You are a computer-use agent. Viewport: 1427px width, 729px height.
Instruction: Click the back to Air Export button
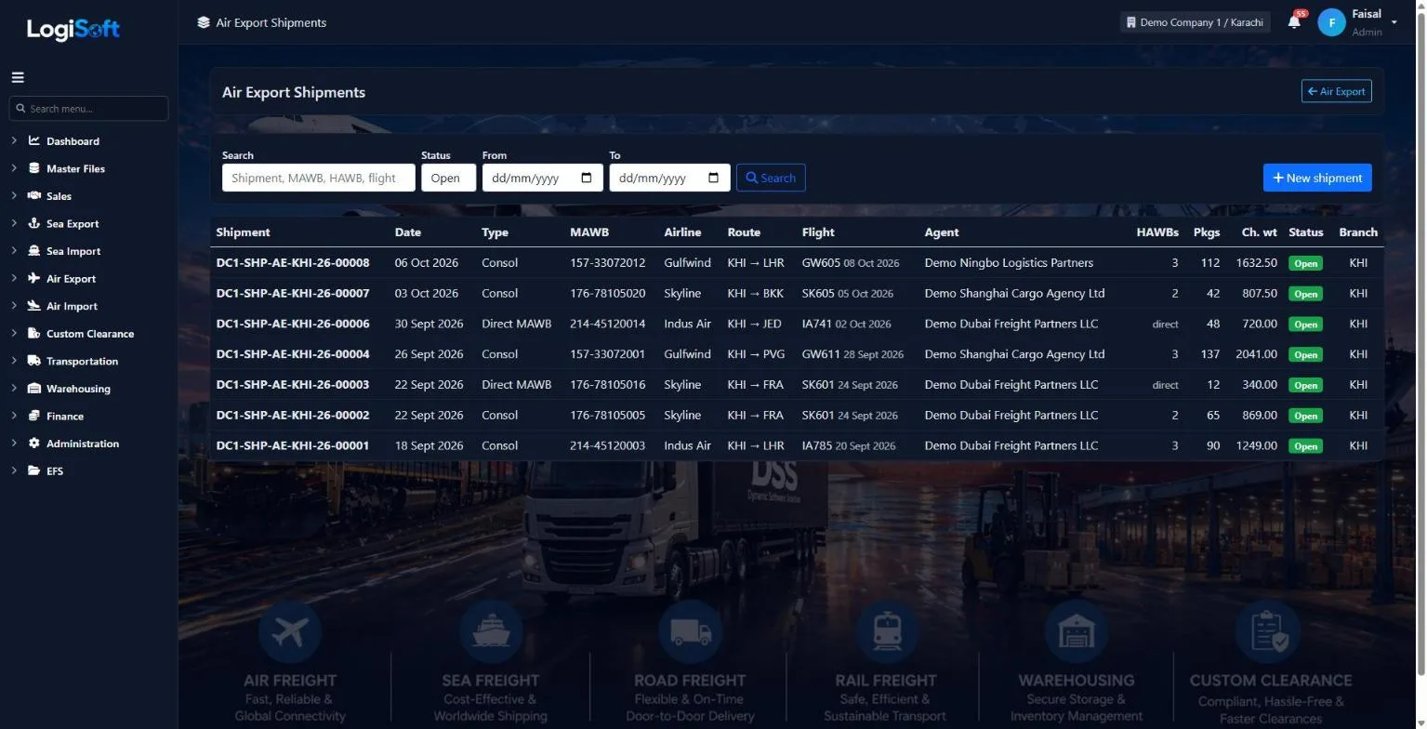1336,91
